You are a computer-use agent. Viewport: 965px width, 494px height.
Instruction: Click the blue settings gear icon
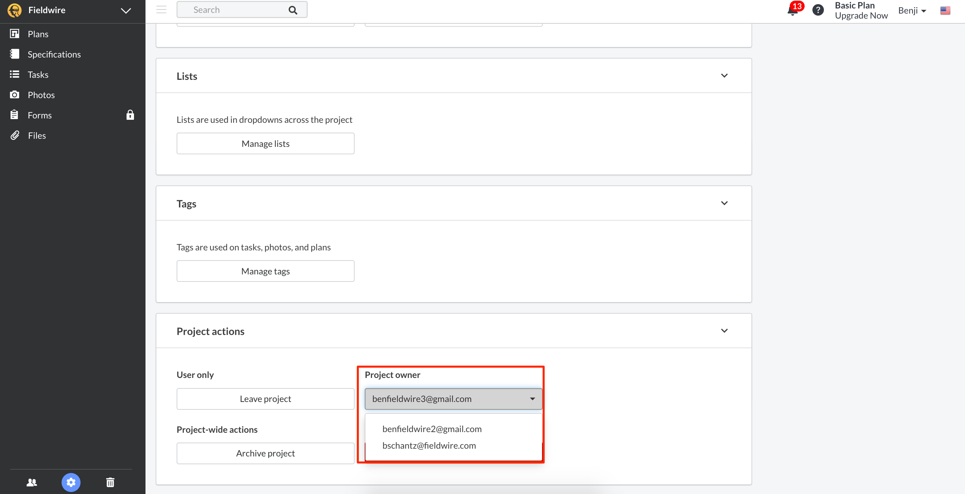point(71,482)
